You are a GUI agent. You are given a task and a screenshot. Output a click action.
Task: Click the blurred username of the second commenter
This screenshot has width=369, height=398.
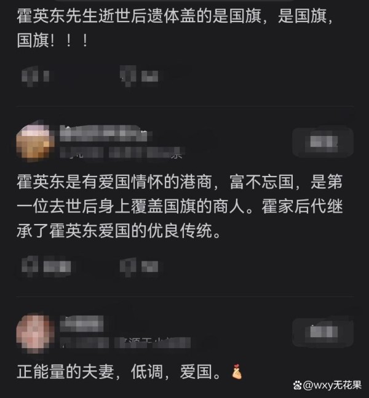coord(105,133)
